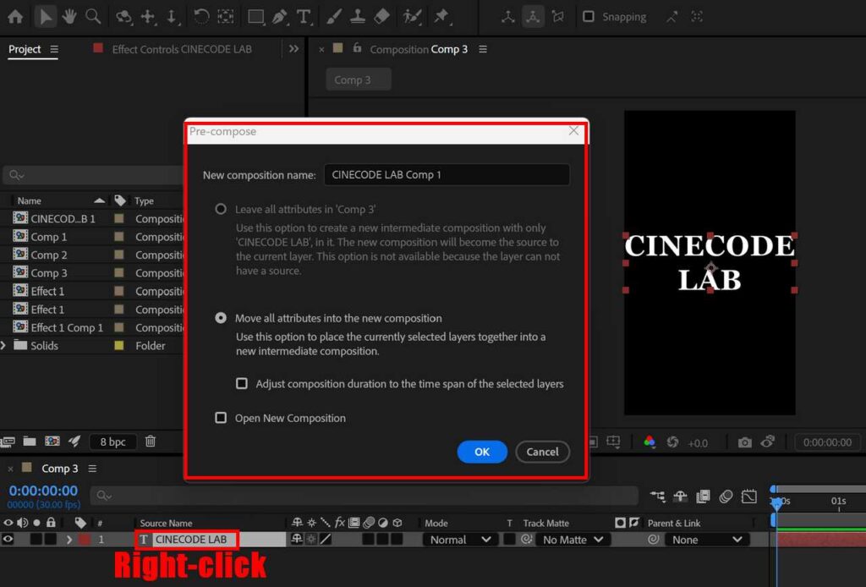Hide the CINECODE LAB layer with eye toggle
866x587 pixels.
click(x=8, y=540)
